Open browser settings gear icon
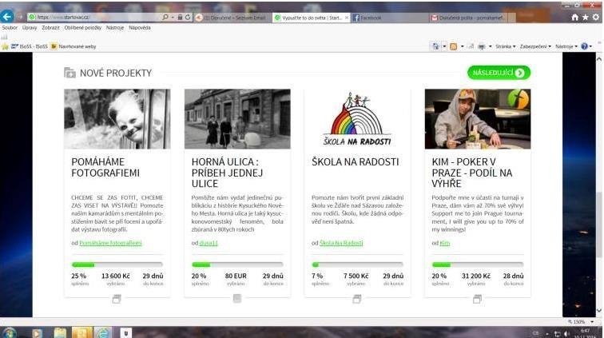 pos(595,18)
